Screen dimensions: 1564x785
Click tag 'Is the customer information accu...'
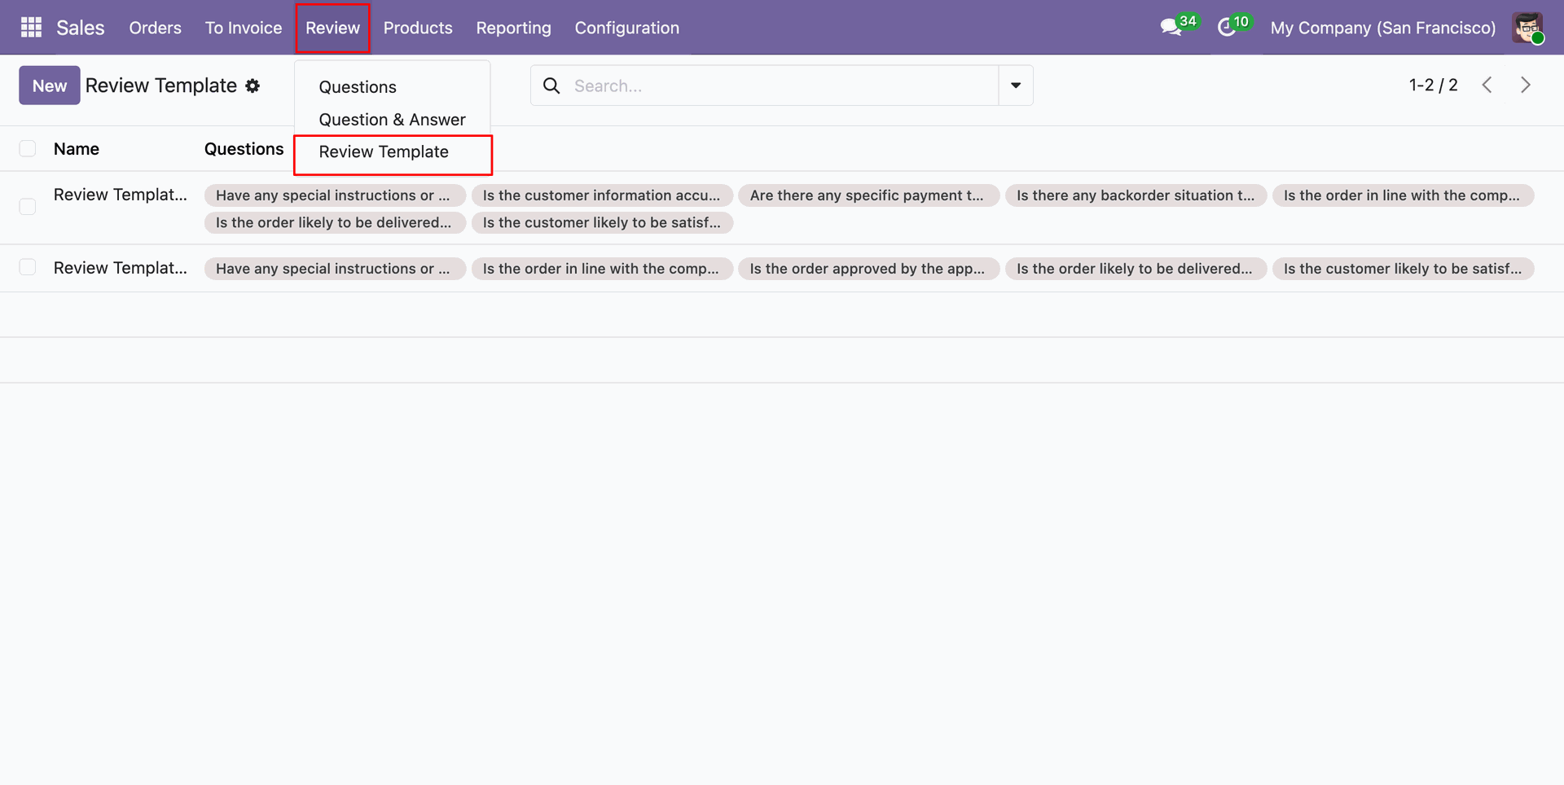tap(602, 195)
